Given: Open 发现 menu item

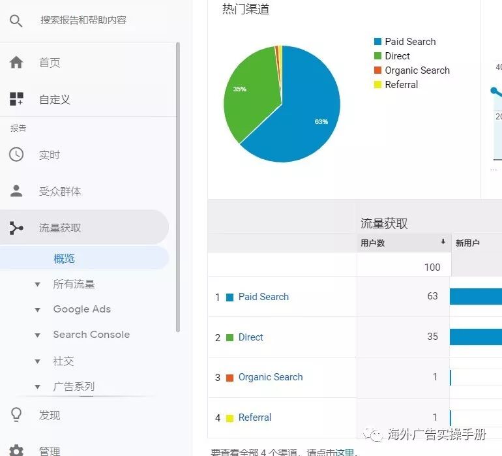Looking at the screenshot, I should pyautogui.click(x=50, y=416).
